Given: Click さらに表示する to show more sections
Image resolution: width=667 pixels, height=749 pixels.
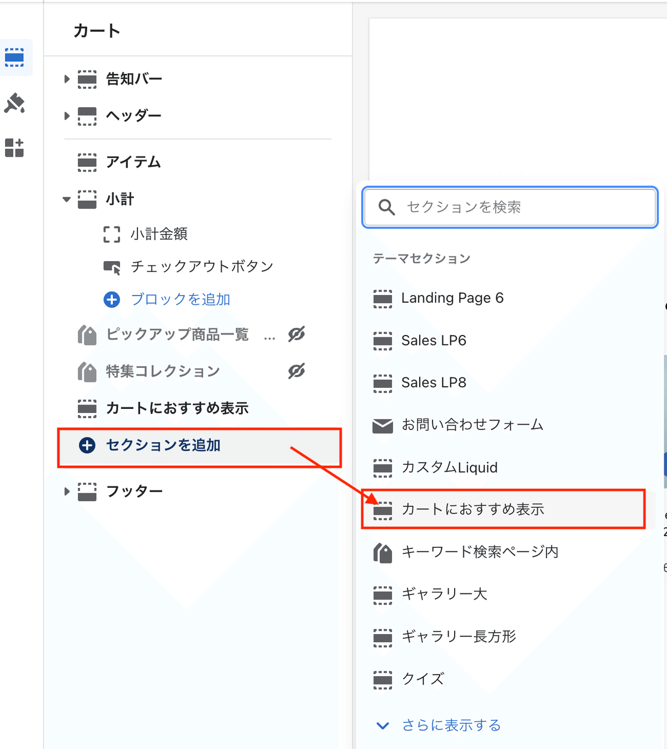Looking at the screenshot, I should (x=451, y=726).
